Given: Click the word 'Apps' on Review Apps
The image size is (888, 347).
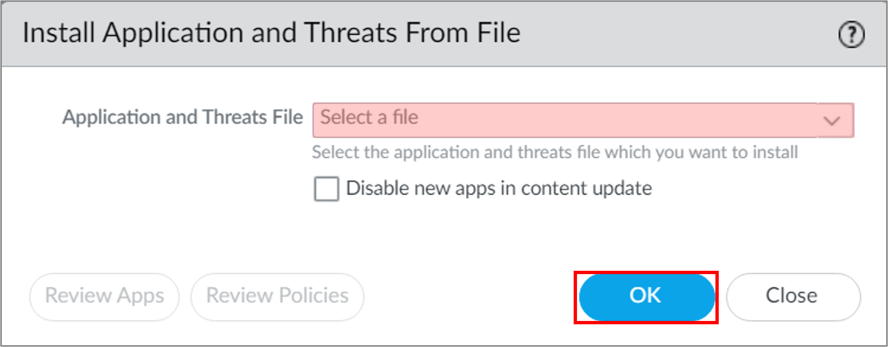Looking at the screenshot, I should point(140,296).
